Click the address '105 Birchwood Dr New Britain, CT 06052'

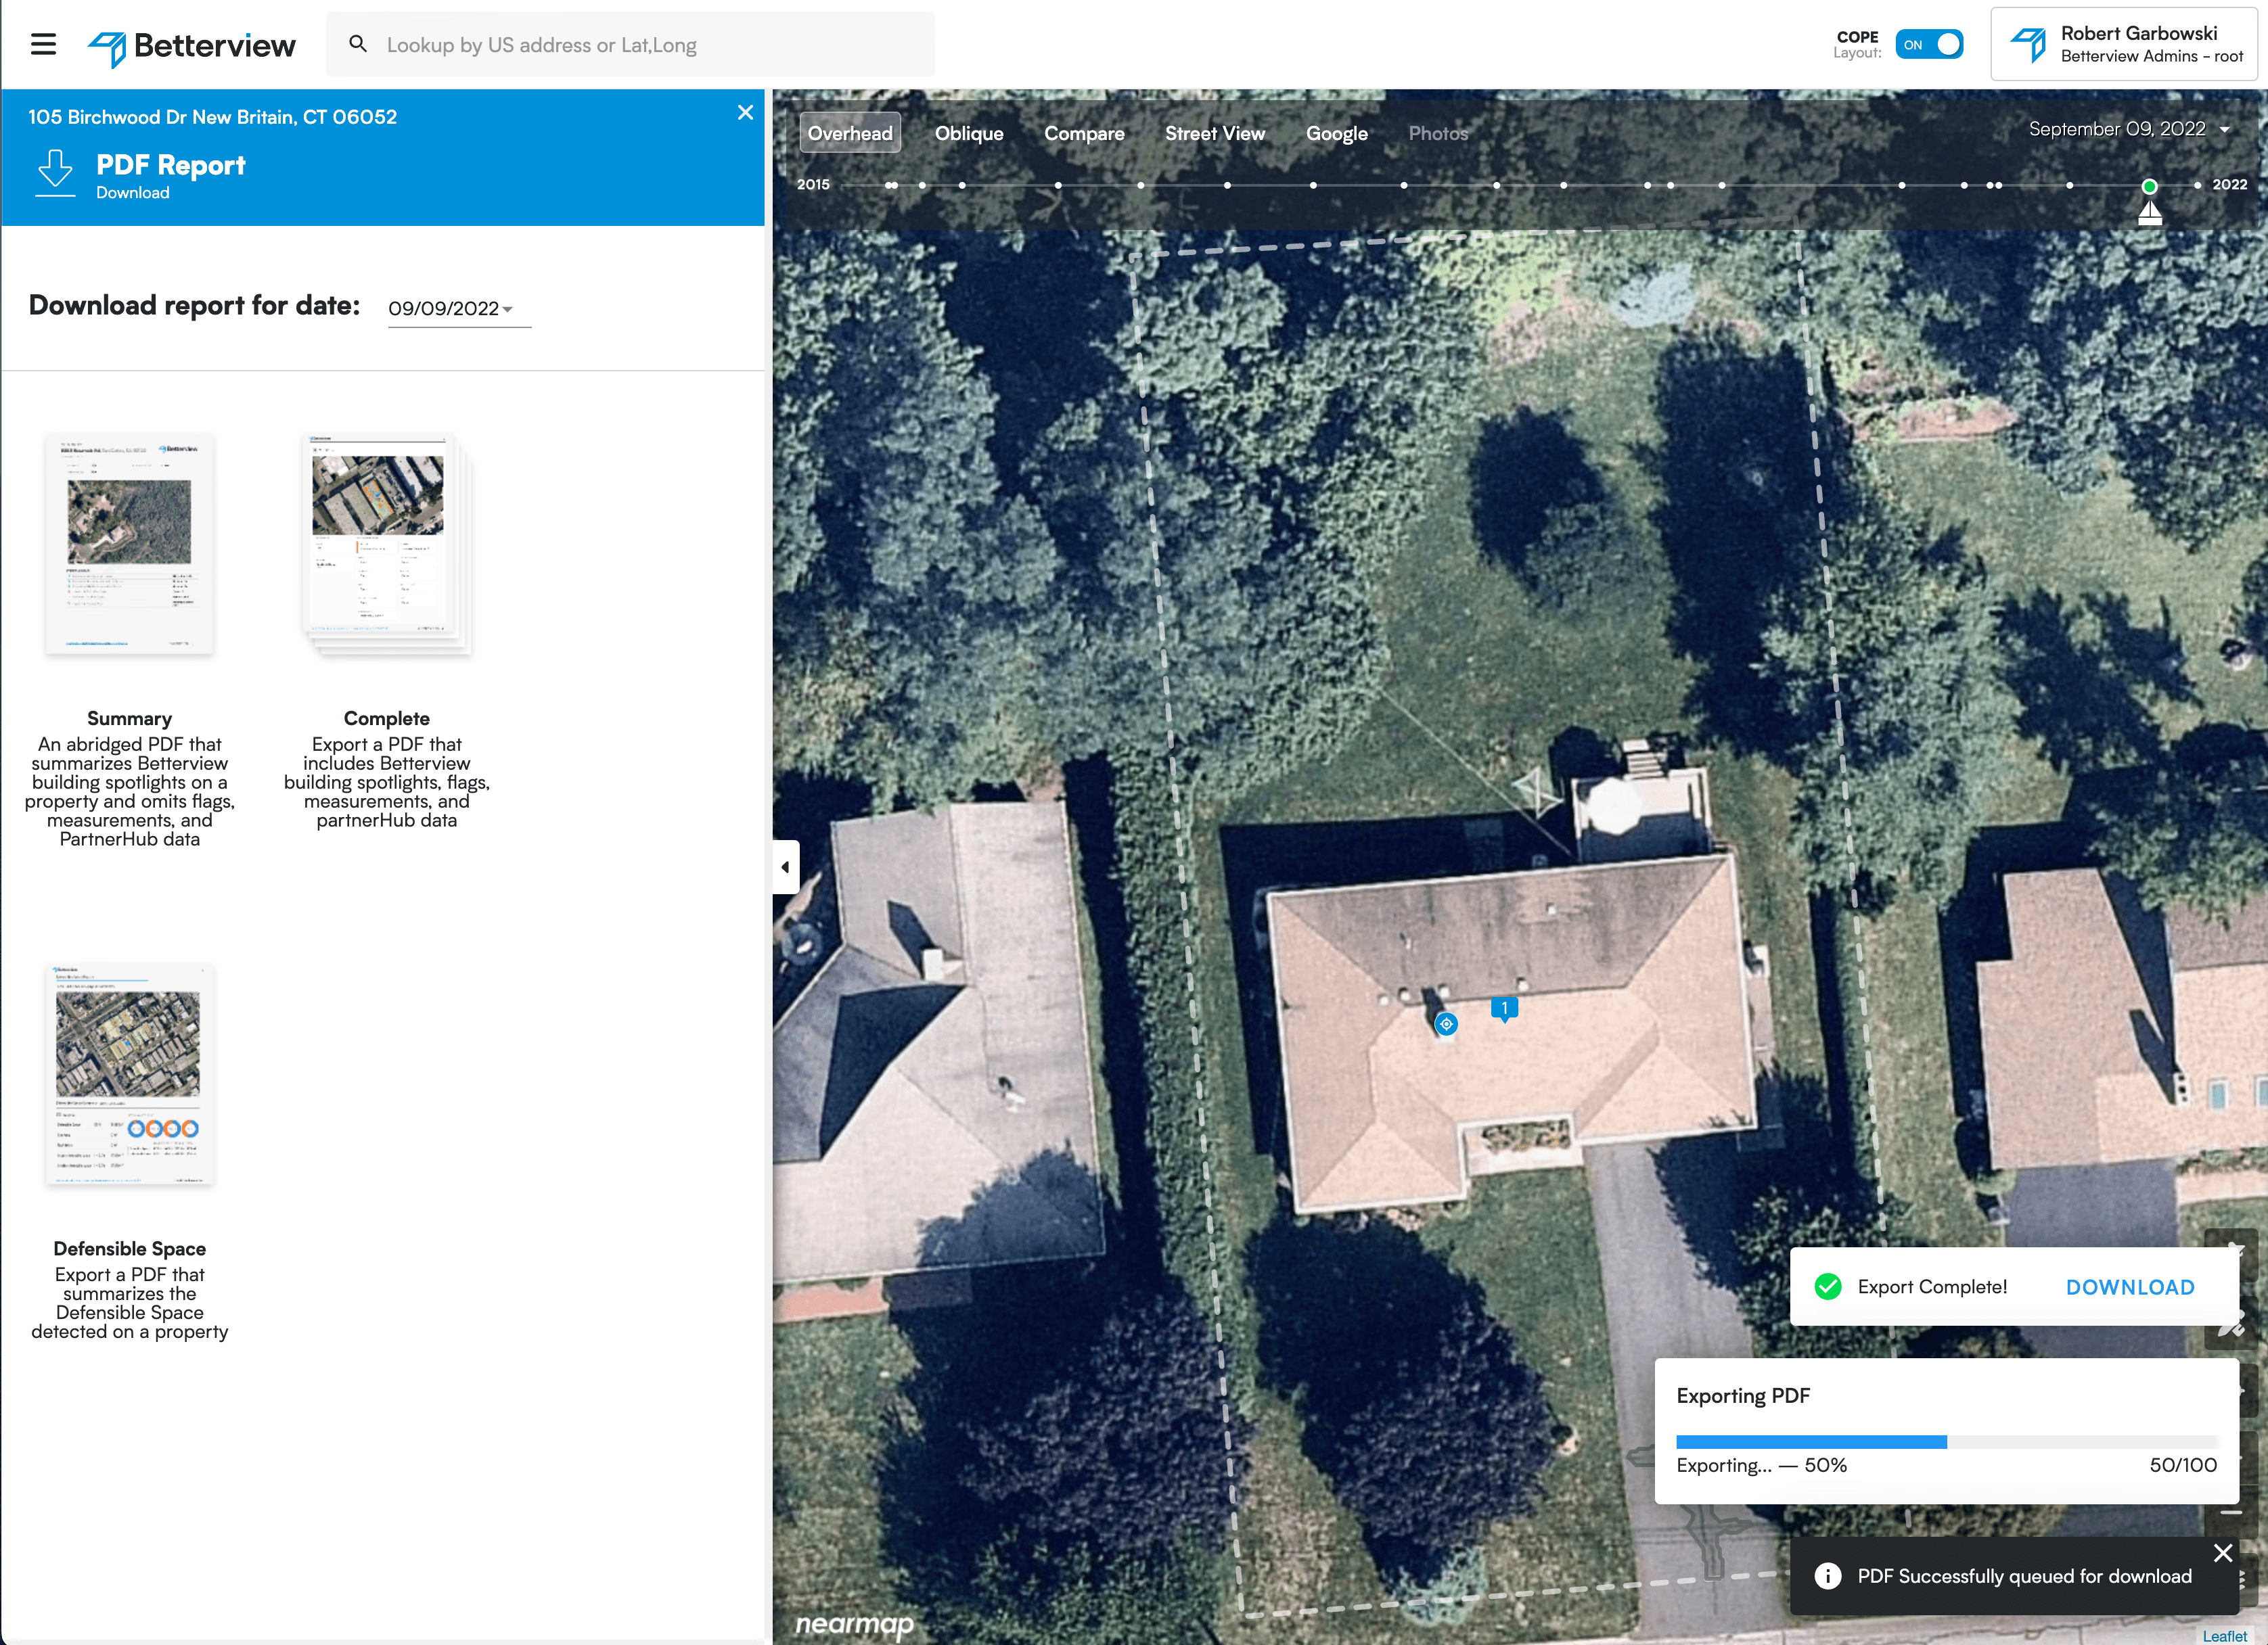pyautogui.click(x=213, y=117)
